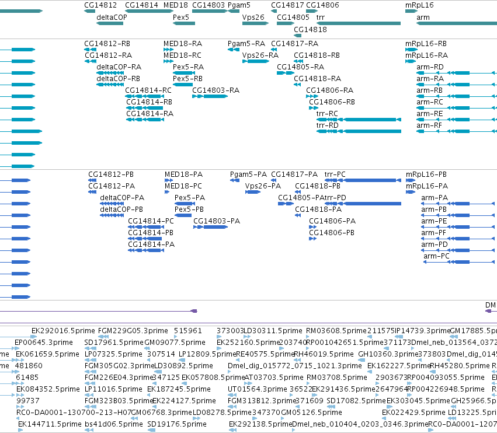Image resolution: width=497 pixels, height=433 pixels.
Task: Click protein MED18-PA label
Action: 183,174
